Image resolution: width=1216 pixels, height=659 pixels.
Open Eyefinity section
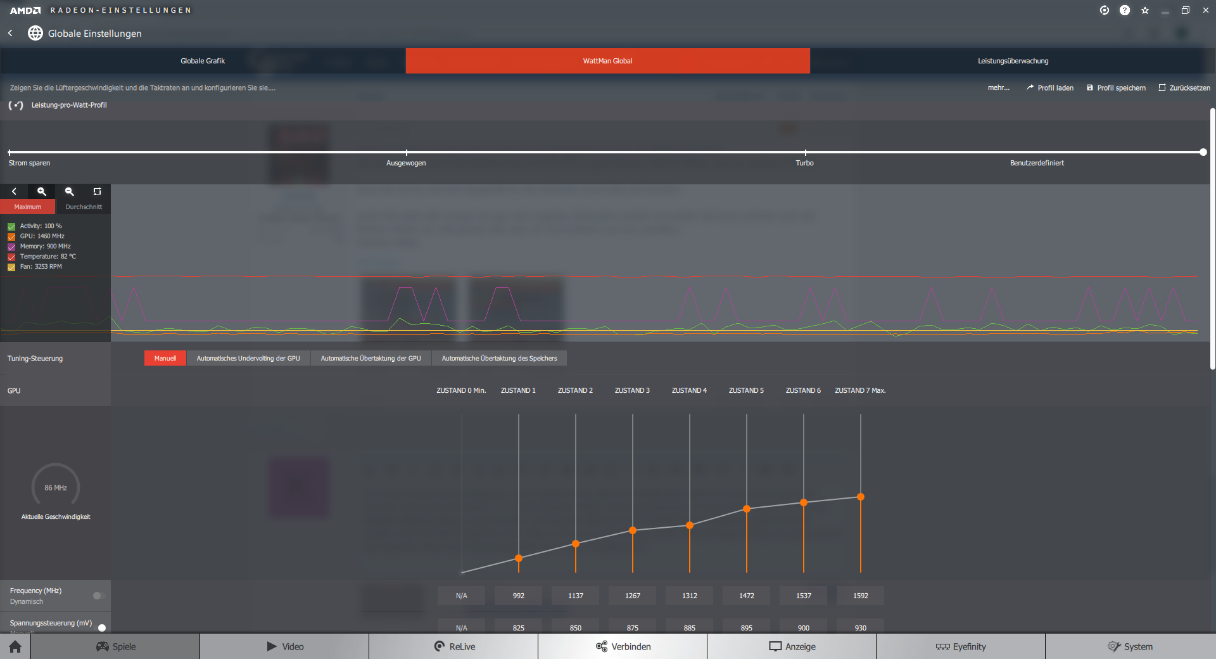(x=961, y=646)
